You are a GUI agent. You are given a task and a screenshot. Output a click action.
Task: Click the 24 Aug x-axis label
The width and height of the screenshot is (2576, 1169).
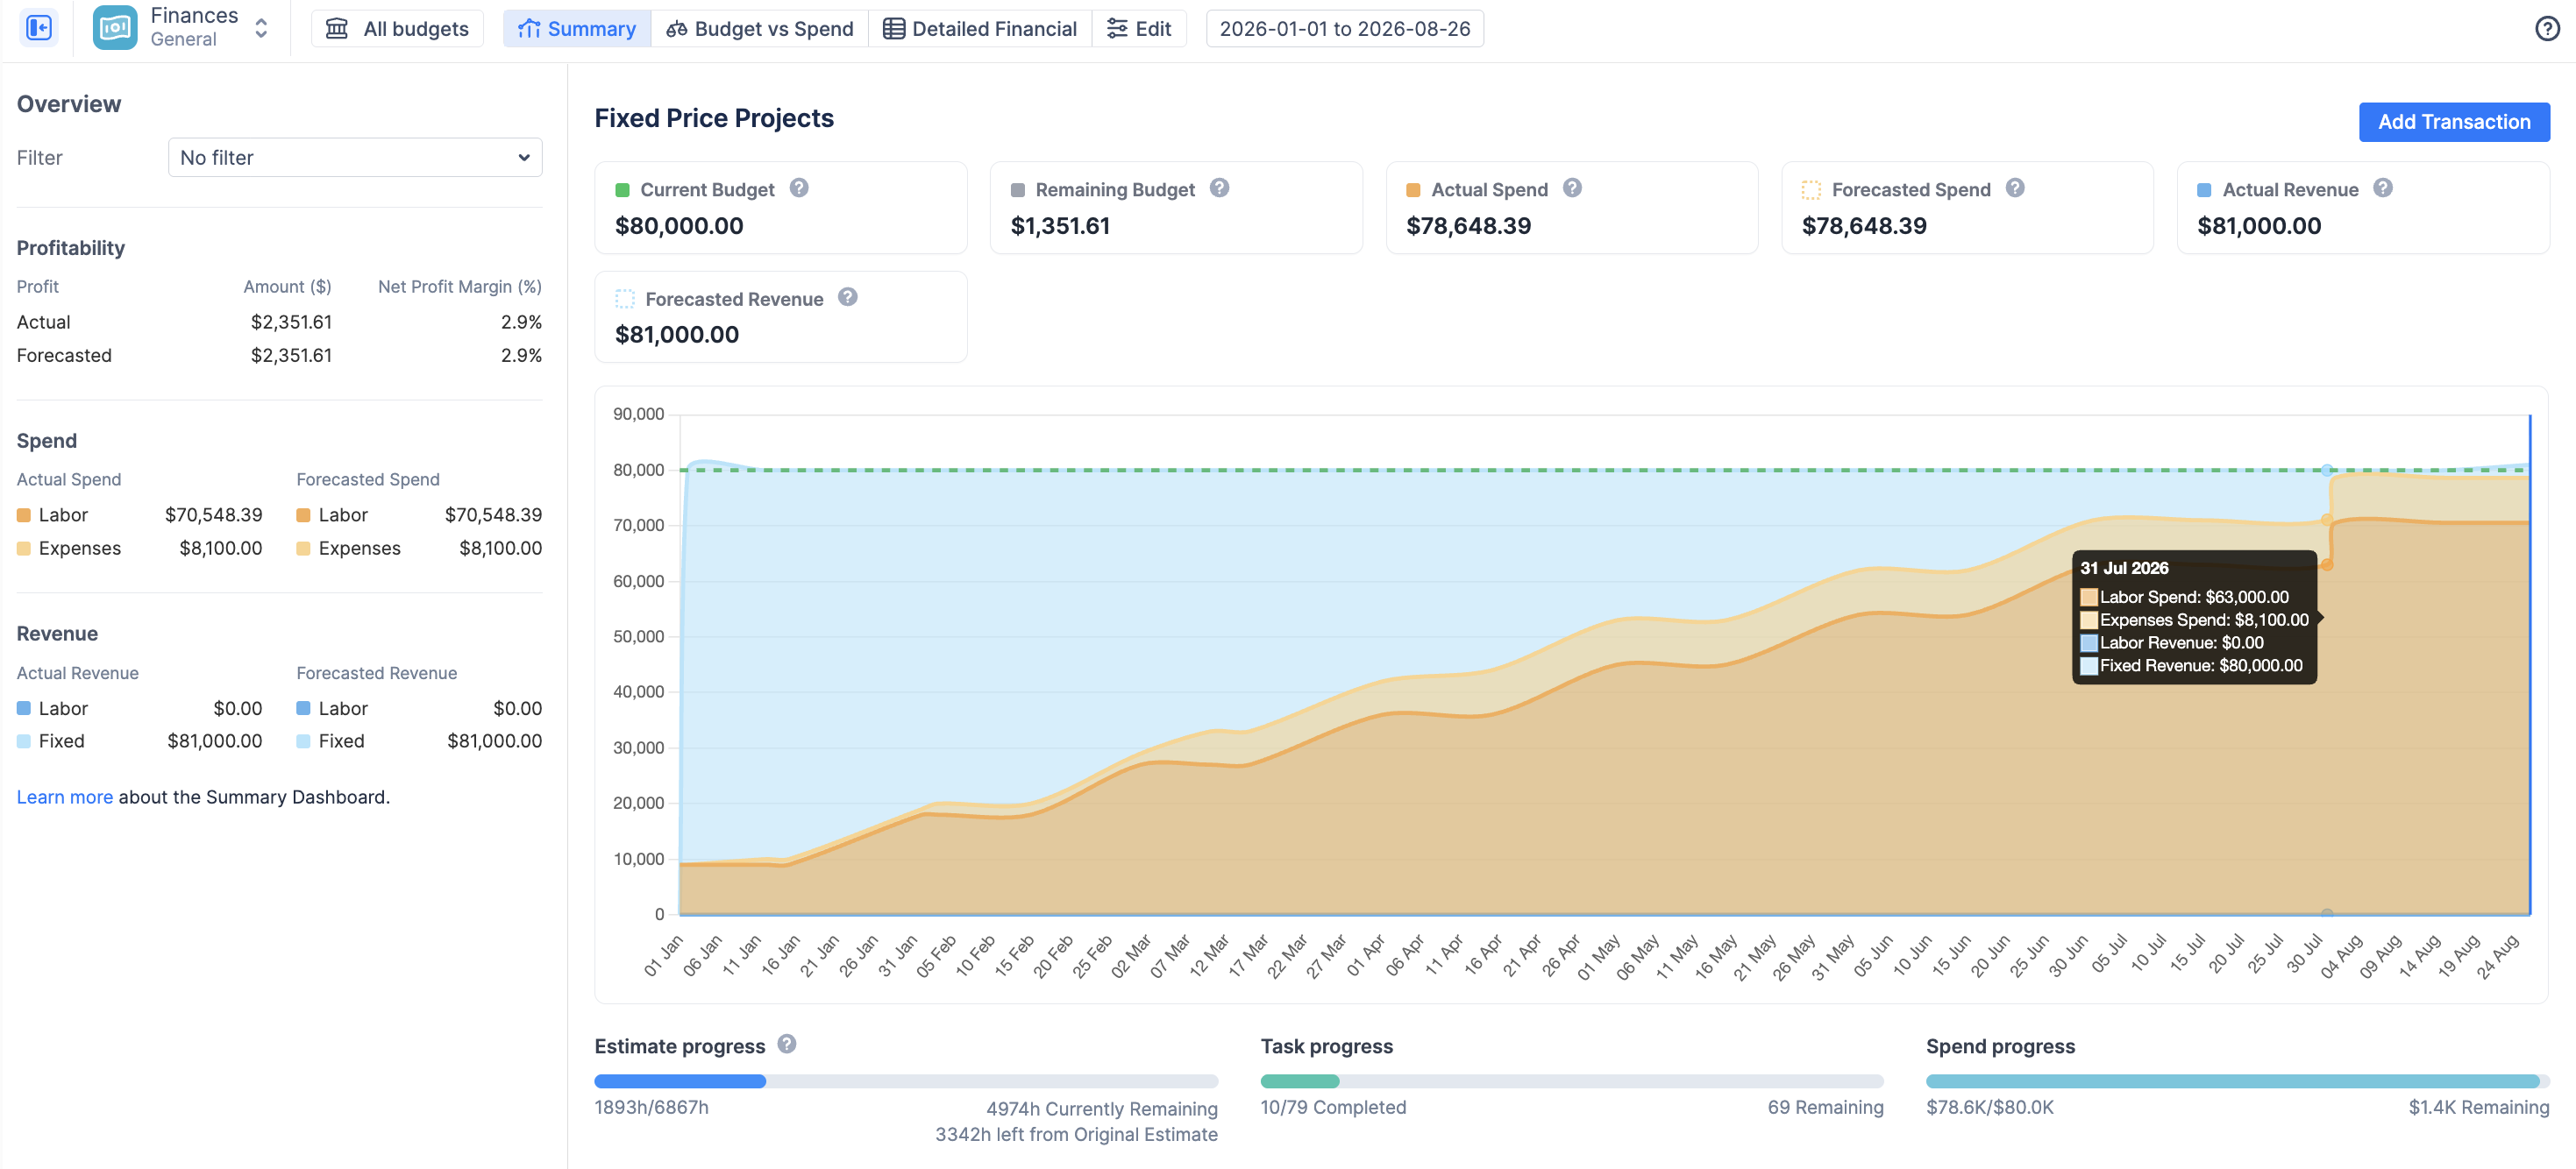(2497, 956)
